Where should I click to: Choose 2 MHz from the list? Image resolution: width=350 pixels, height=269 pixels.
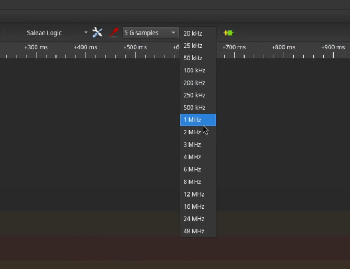coord(192,132)
